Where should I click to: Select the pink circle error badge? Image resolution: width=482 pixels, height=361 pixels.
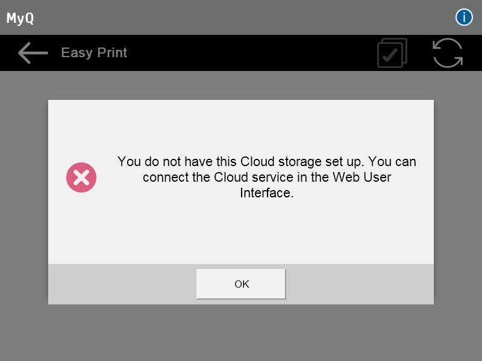pos(81,177)
